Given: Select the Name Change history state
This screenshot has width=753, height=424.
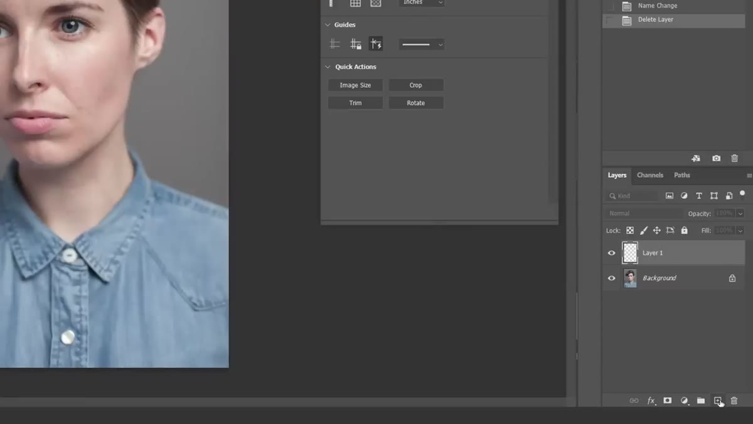Looking at the screenshot, I should [674, 6].
